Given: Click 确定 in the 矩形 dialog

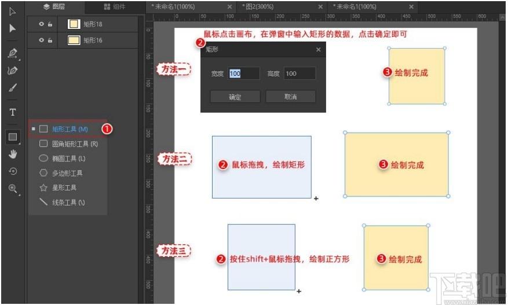Looking at the screenshot, I should click(x=235, y=97).
